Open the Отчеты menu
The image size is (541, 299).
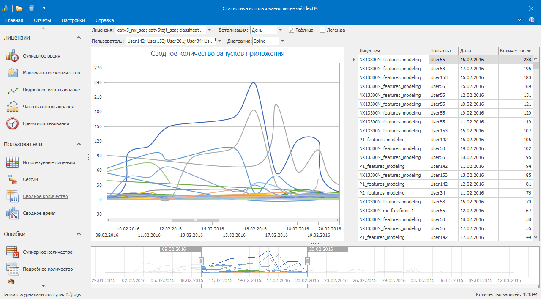[42, 20]
